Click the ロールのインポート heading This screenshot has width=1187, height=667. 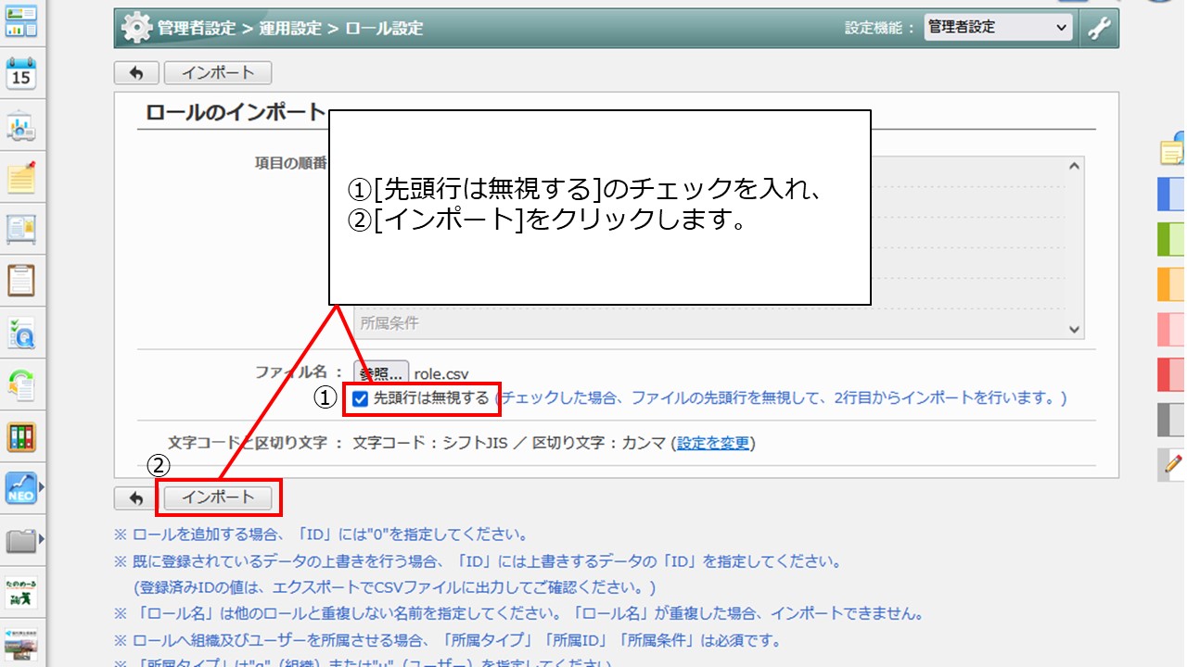[x=236, y=112]
